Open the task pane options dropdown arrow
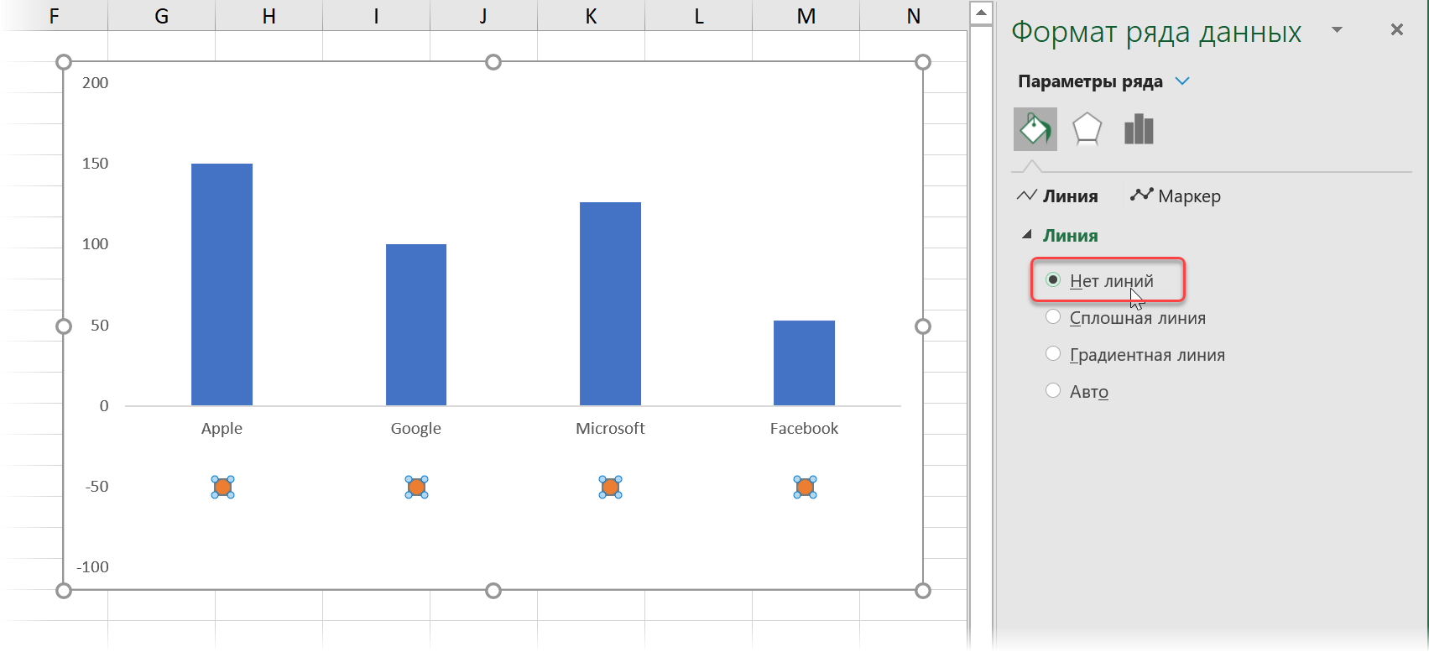 (1337, 30)
